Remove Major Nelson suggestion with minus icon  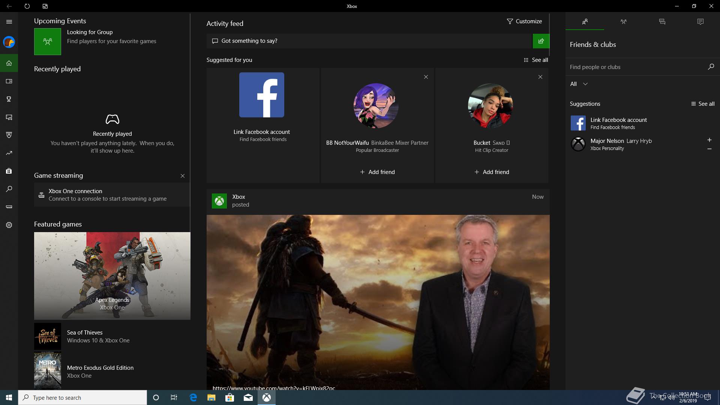tap(709, 149)
